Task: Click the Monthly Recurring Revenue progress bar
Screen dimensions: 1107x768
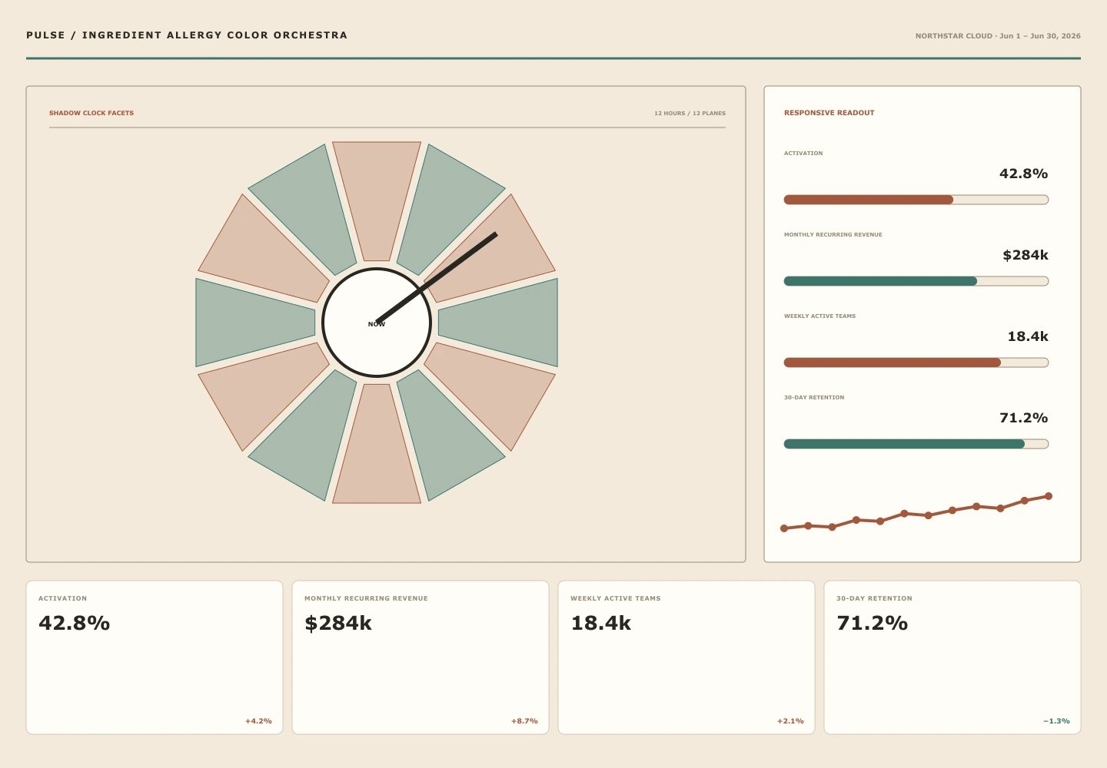Action: (916, 281)
